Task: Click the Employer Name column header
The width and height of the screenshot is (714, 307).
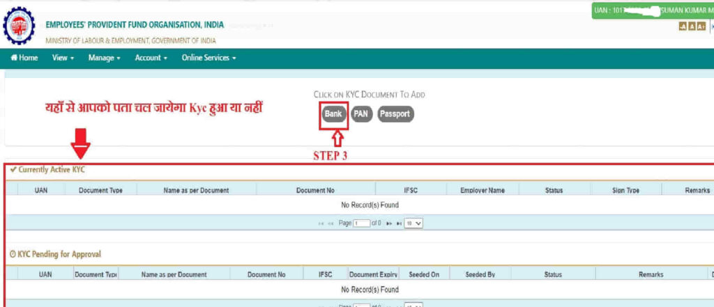Action: click(x=483, y=191)
